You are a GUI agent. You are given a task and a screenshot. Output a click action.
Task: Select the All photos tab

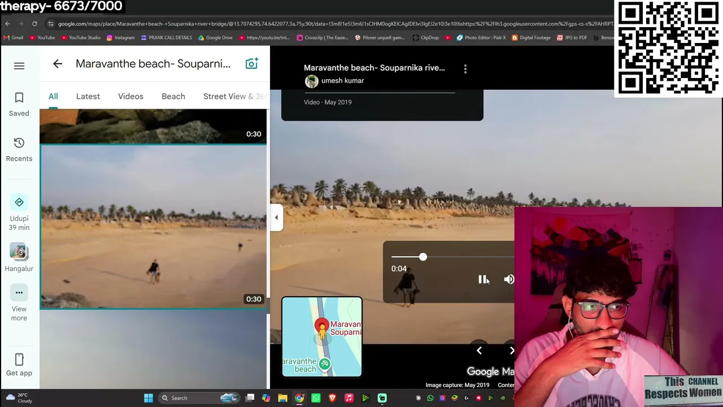(53, 96)
